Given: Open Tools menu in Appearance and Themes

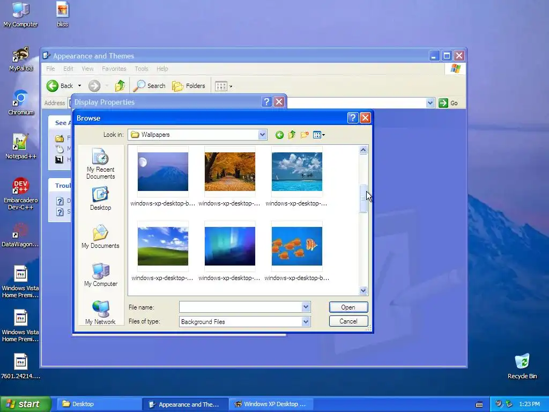Looking at the screenshot, I should 142,69.
